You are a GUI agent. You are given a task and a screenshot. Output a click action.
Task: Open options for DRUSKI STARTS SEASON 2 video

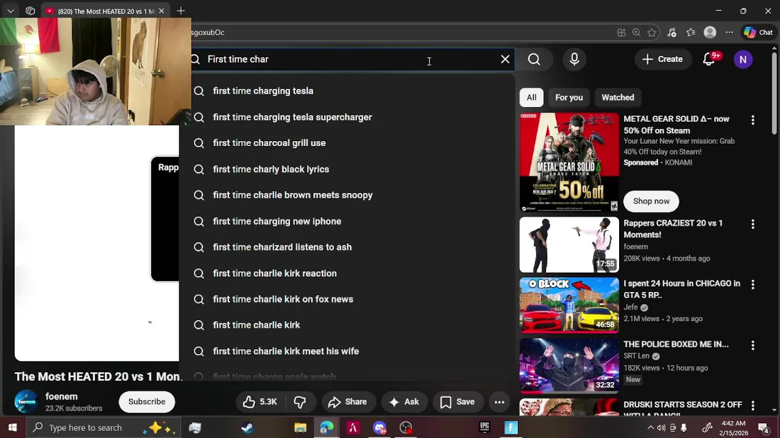click(753, 406)
